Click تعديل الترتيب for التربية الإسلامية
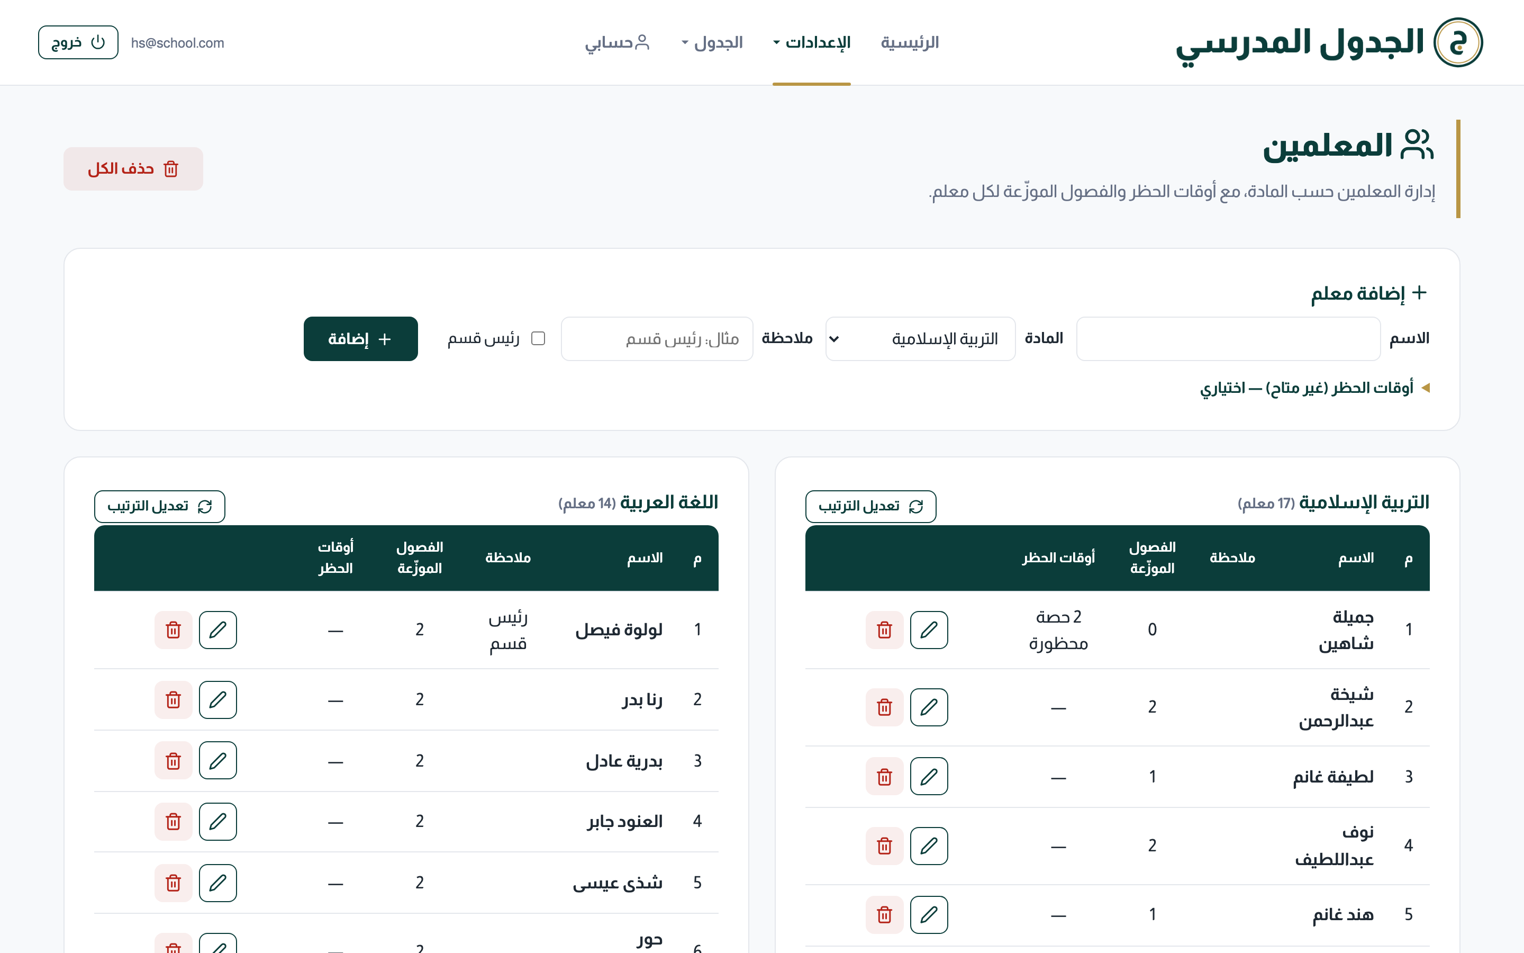Screen dimensions: 1524x953 click(x=870, y=506)
